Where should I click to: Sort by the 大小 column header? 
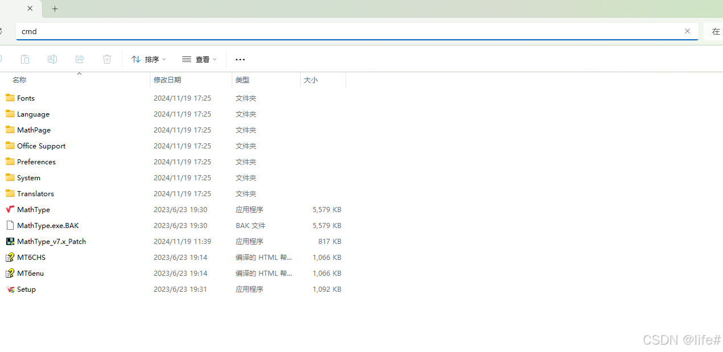(x=311, y=80)
